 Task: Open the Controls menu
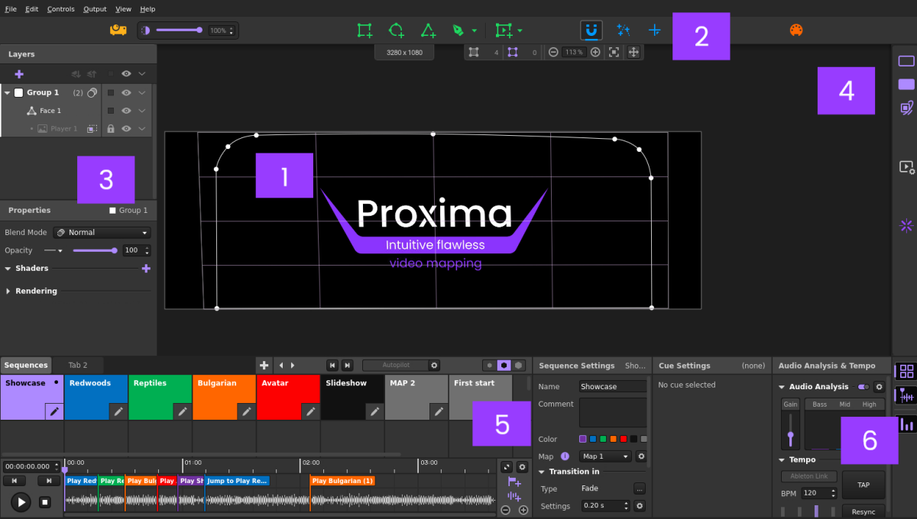click(61, 9)
